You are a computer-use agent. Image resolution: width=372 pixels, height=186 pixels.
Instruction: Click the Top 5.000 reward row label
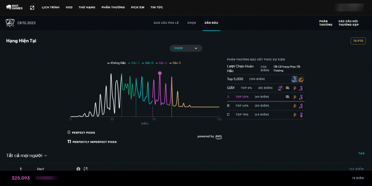[x=235, y=79]
